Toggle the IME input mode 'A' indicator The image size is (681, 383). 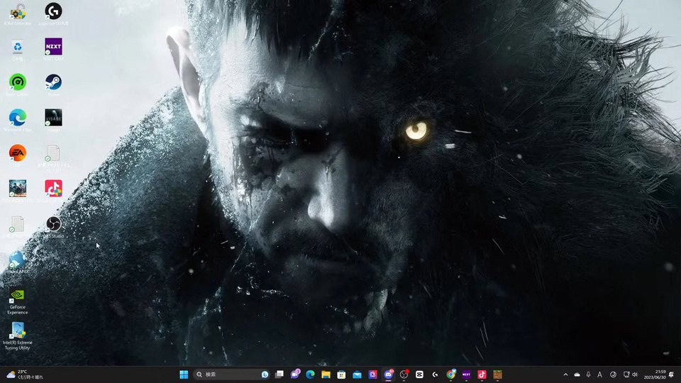click(600, 374)
